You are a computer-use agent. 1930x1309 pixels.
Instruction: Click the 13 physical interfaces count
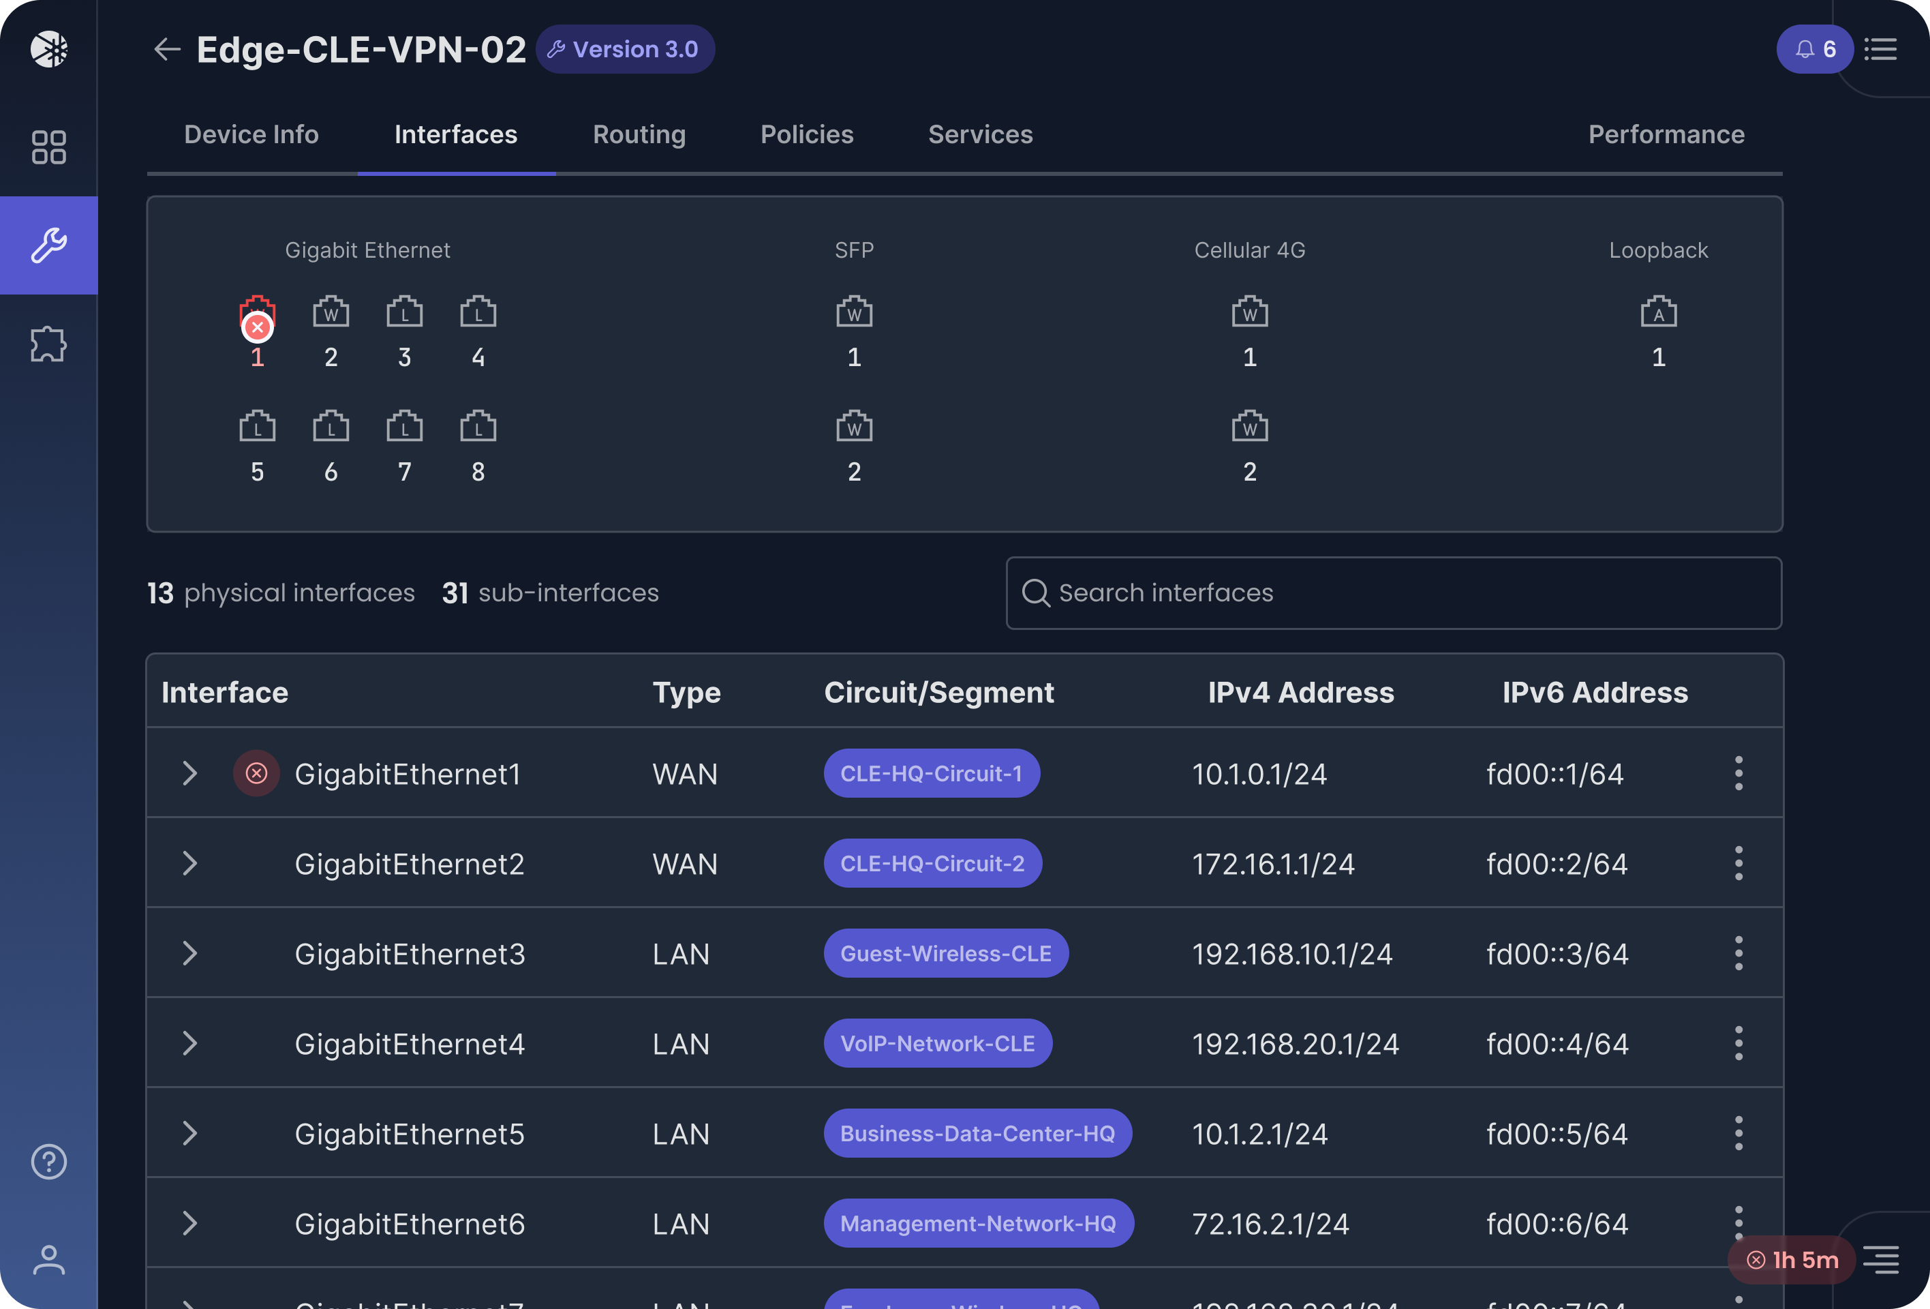281,593
